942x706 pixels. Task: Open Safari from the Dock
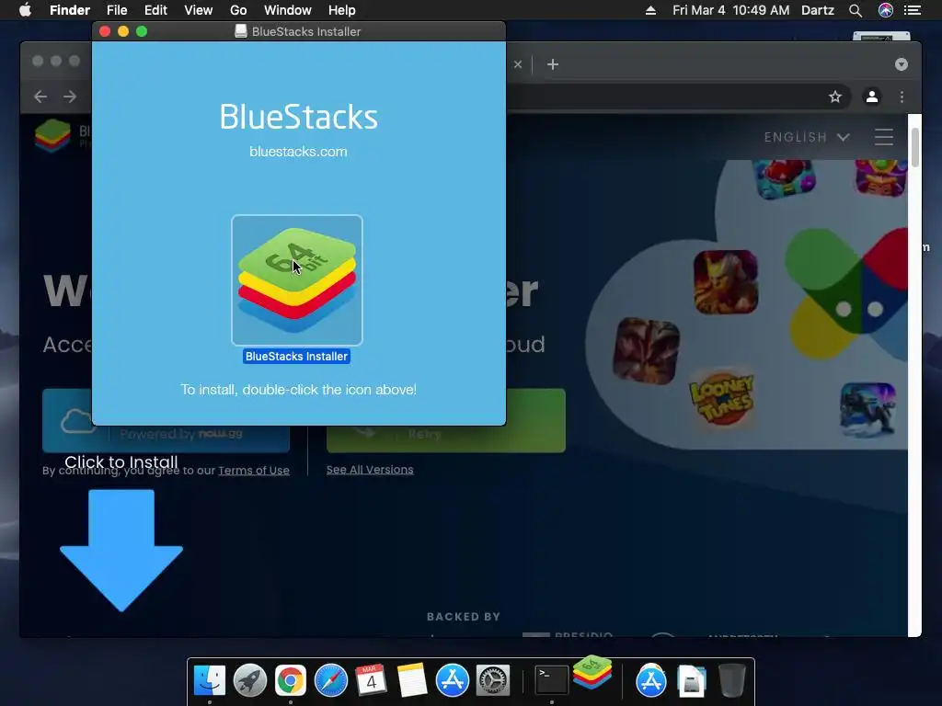point(331,680)
